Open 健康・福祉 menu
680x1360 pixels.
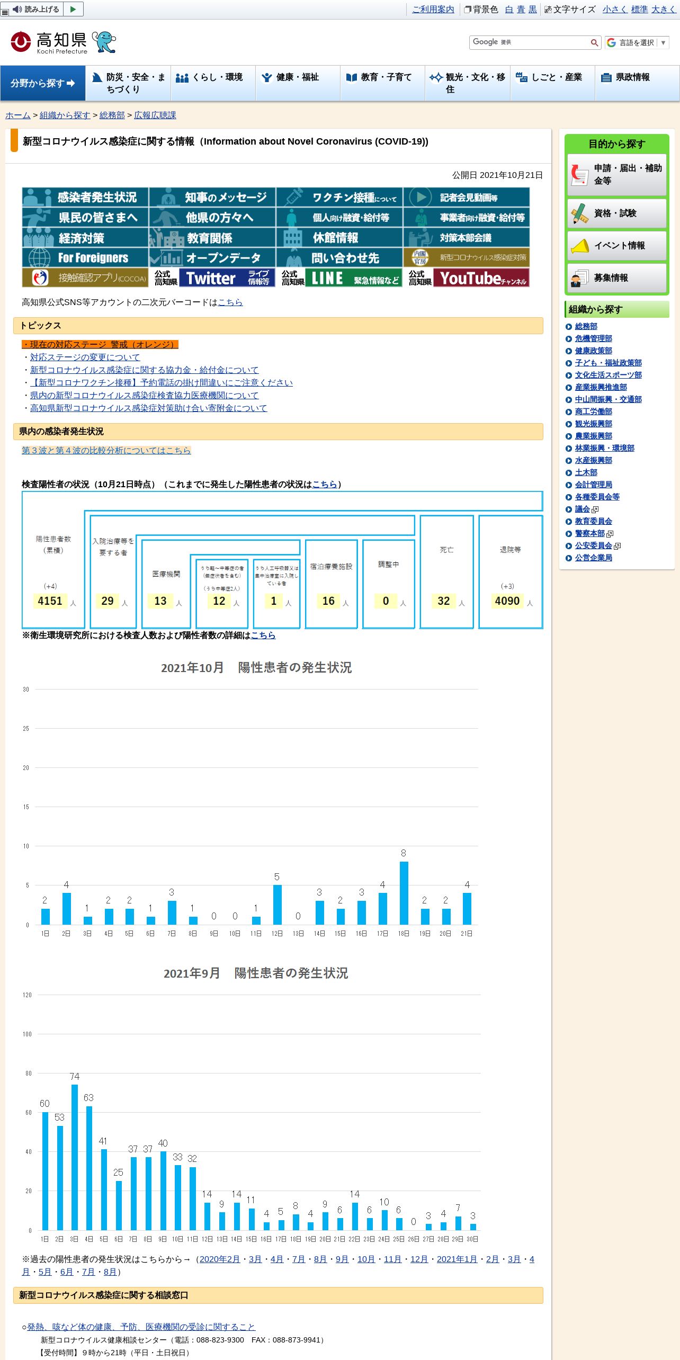pyautogui.click(x=298, y=83)
